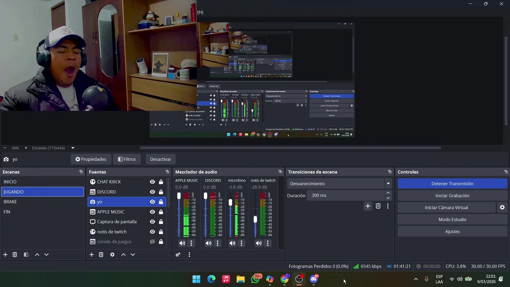Zoom in preview with plus icon
The height and width of the screenshot is (287, 510).
click(x=26, y=148)
